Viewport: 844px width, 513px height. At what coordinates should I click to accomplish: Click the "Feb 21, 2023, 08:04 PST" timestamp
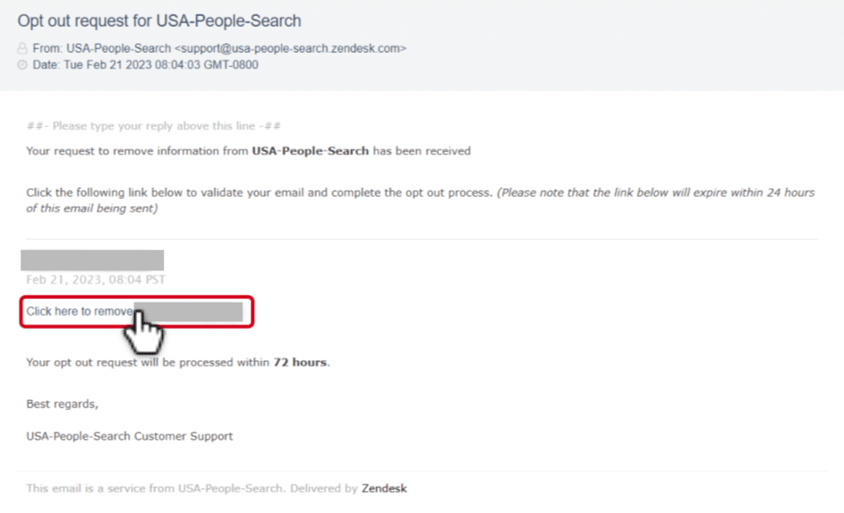tap(96, 279)
